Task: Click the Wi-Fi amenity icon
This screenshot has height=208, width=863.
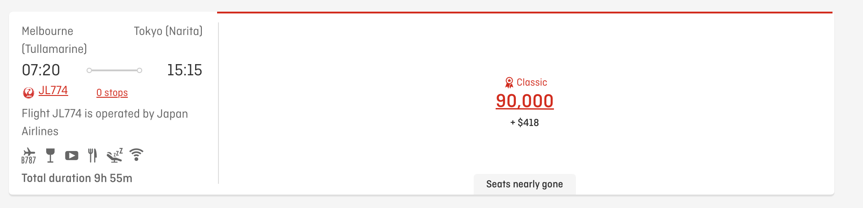Action: [136, 155]
